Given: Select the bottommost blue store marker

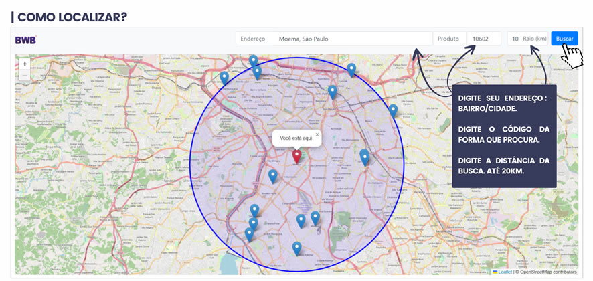Looking at the screenshot, I should [296, 248].
